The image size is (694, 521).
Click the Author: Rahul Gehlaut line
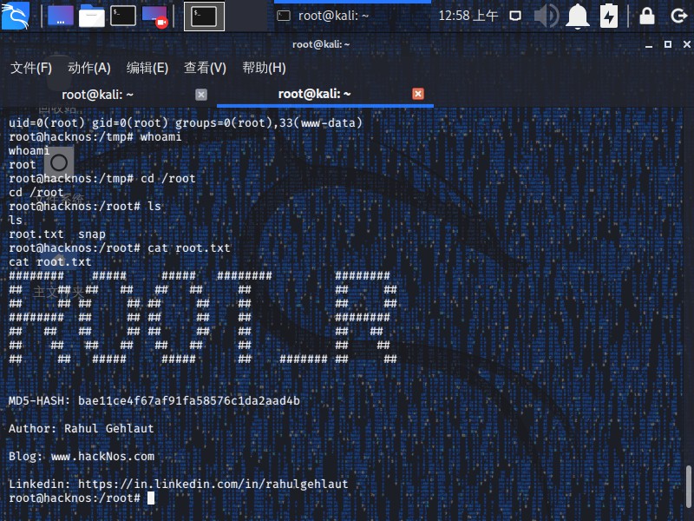[x=81, y=428]
